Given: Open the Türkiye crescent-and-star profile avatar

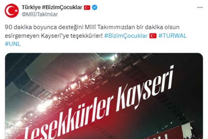Looking at the screenshot, I should (x=11, y=11).
